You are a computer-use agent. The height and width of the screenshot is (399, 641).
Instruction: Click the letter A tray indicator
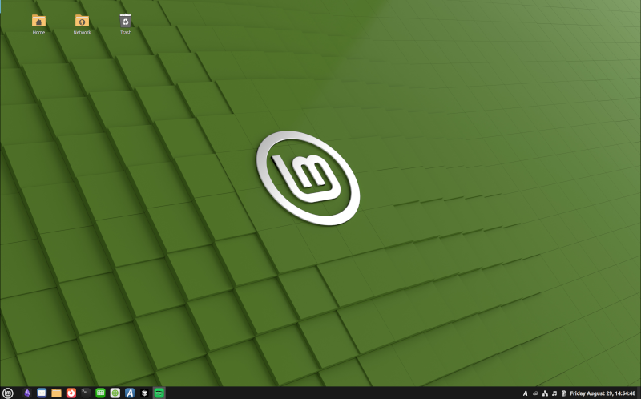click(x=526, y=393)
